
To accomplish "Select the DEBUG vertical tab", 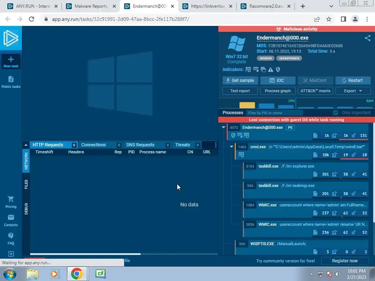I will coord(26,209).
